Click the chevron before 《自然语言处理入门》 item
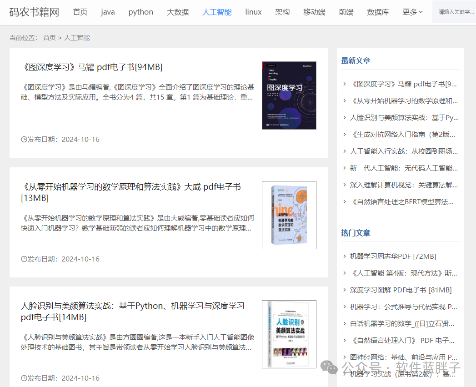 pos(345,341)
